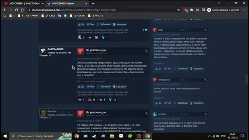Vote Нет on mindozaveh's review

click(168, 103)
